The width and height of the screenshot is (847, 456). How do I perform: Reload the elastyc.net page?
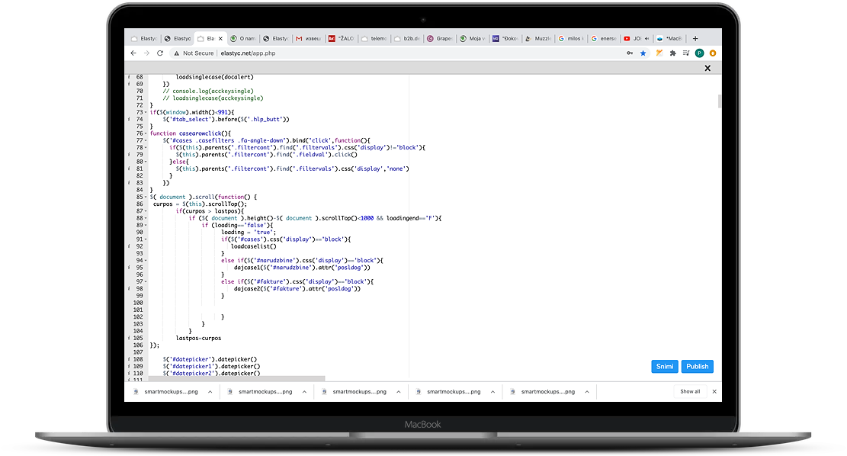160,53
